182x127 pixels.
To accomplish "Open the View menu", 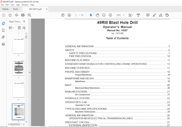I will click(12, 5).
